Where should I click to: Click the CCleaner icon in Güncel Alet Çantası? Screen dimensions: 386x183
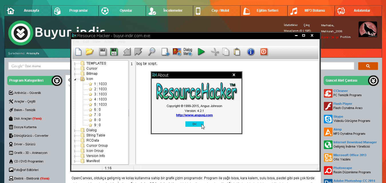point(328,93)
